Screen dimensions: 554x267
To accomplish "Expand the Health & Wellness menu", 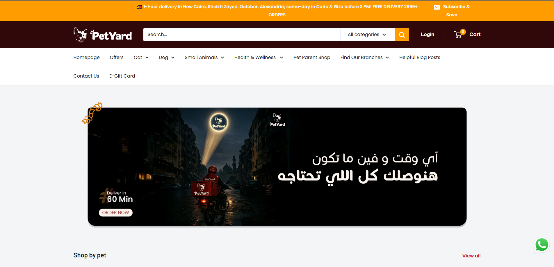I will tap(258, 57).
